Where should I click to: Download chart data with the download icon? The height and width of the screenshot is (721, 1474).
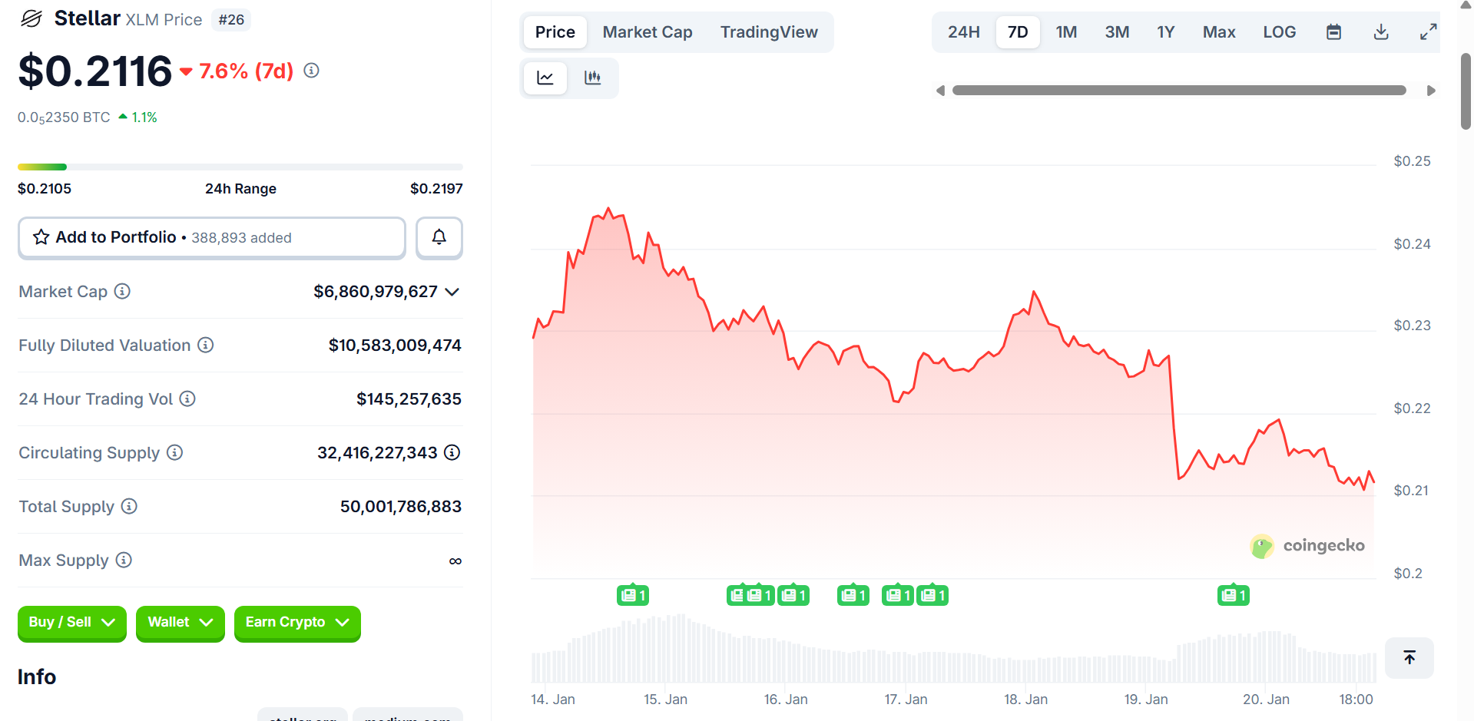click(x=1380, y=32)
